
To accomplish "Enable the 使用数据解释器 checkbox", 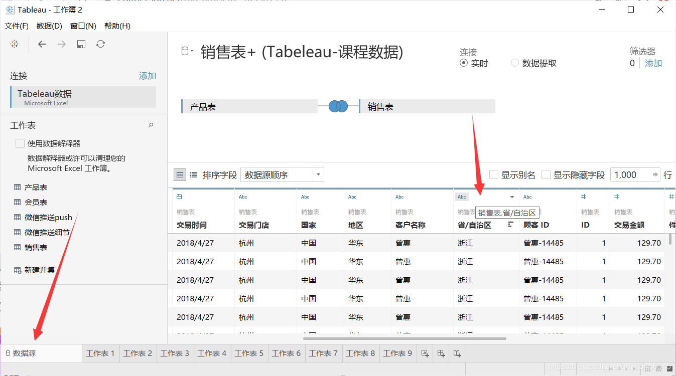I will [20, 143].
